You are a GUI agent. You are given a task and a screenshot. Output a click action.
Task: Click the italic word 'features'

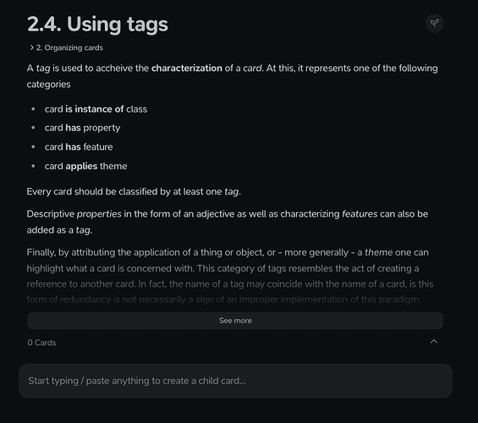point(360,214)
